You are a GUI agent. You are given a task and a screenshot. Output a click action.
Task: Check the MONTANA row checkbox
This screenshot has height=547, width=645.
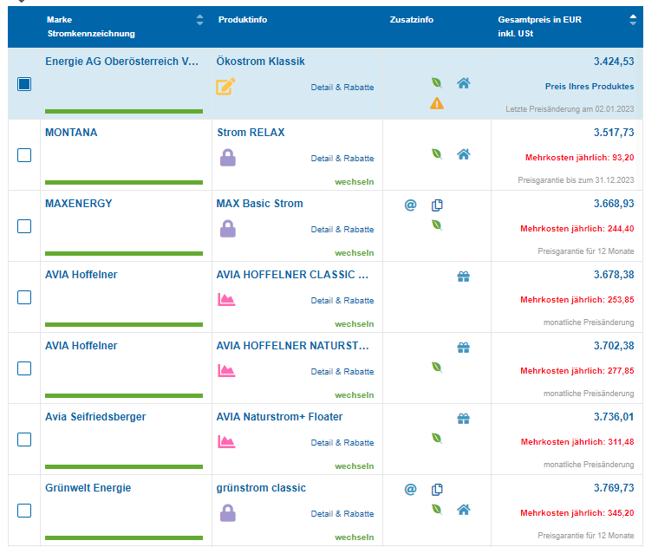coord(24,155)
